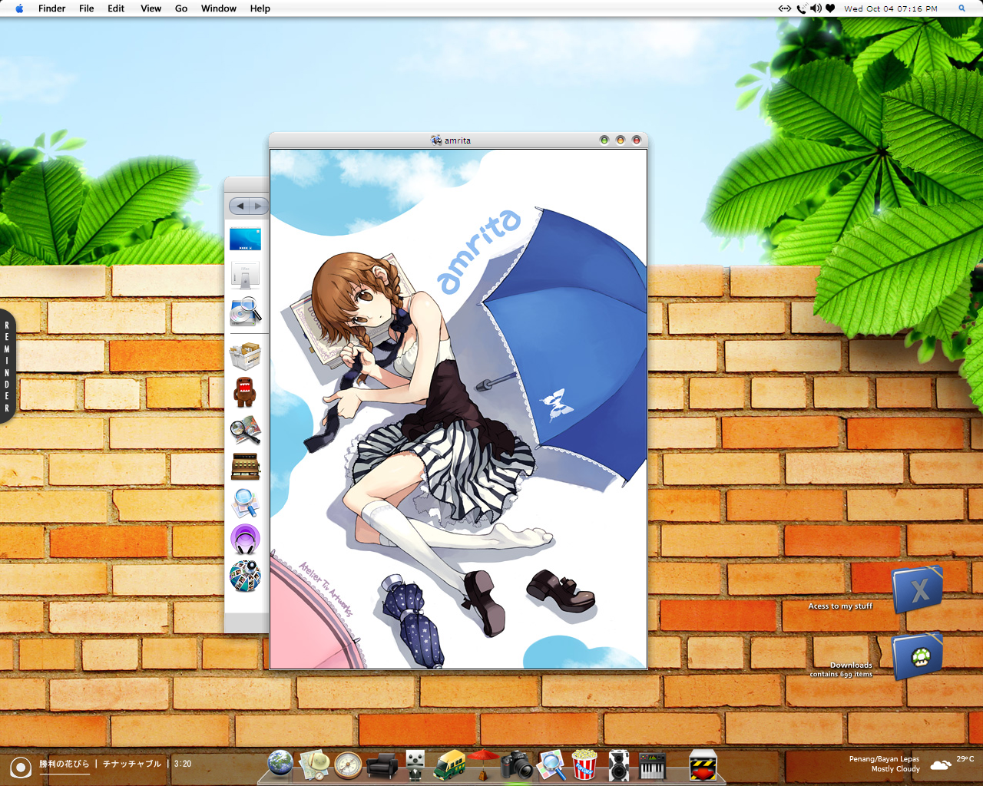Open the Help menu

point(260,8)
